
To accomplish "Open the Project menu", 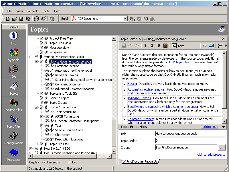I will [32, 11].
